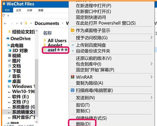The height and width of the screenshot is (126, 157).
Task: Select 系统备份 (G drive
Action: click(x=23, y=107)
